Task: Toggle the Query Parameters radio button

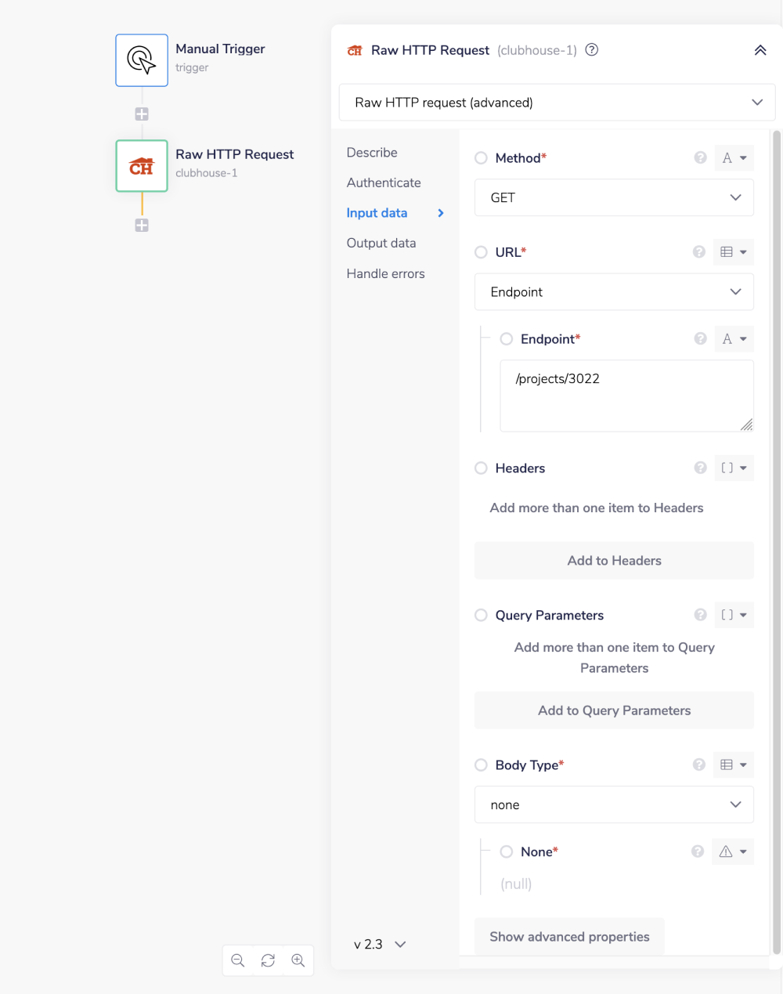Action: [x=481, y=616]
